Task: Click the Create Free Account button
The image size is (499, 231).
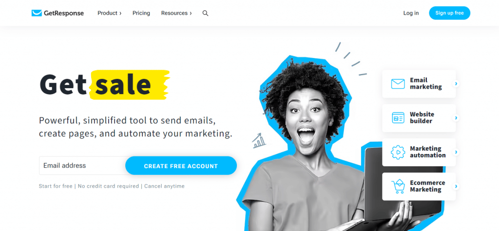Action: point(181,166)
